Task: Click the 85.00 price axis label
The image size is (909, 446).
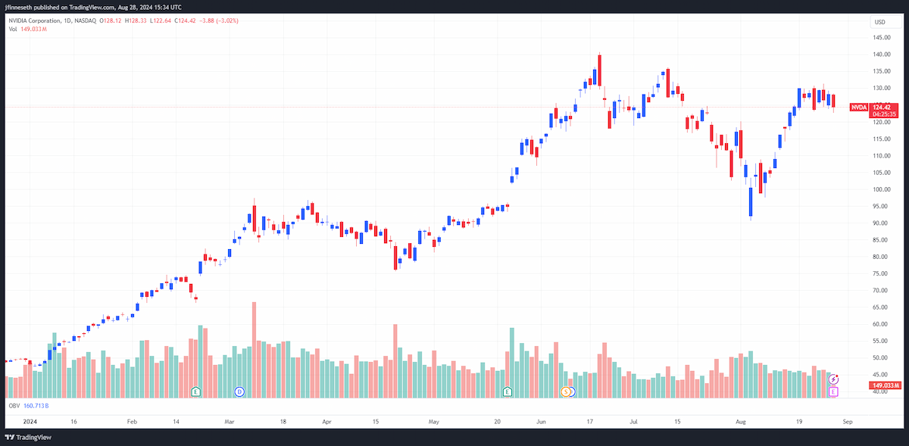Action: coord(882,240)
